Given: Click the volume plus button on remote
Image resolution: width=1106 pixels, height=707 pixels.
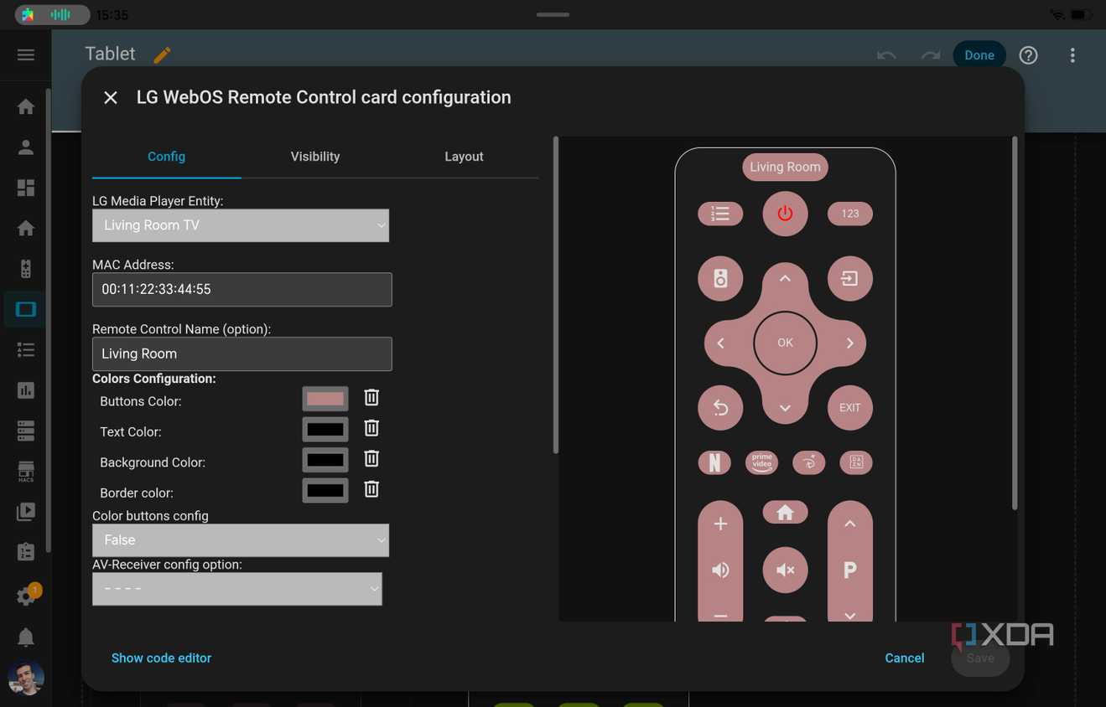Looking at the screenshot, I should coord(720,524).
